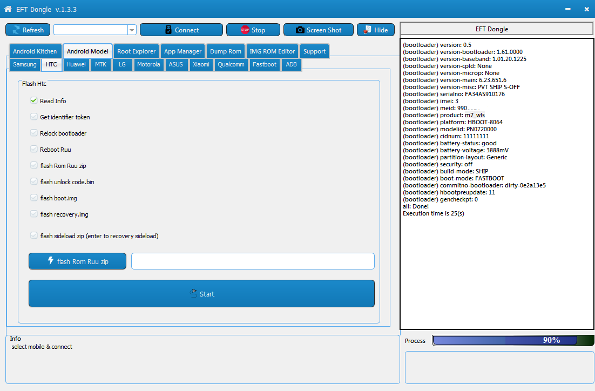Switch to the ADB tab

[292, 64]
